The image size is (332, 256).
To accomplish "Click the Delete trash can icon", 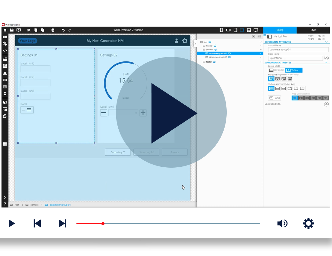I will 53,30.
